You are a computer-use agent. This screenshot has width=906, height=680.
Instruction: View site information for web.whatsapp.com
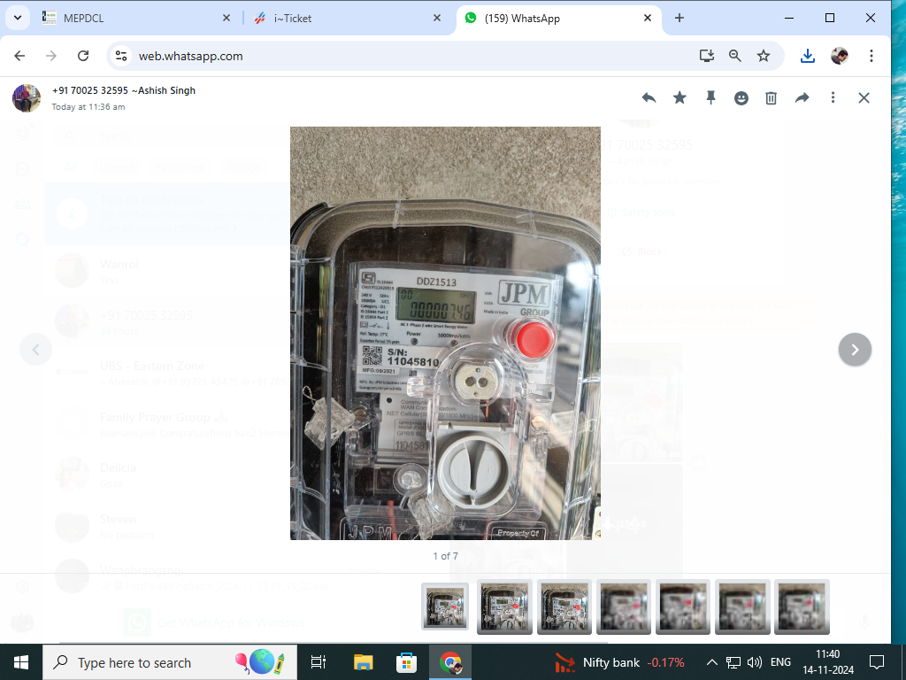120,56
